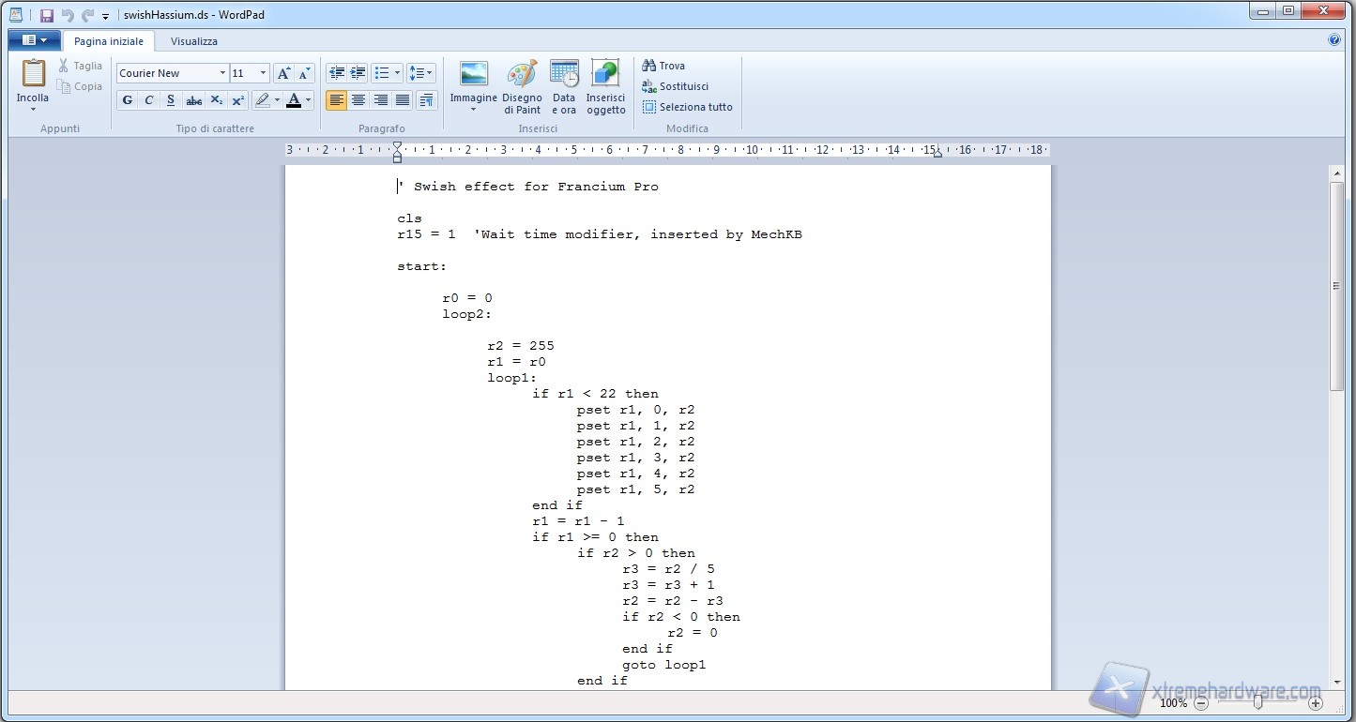Open the line spacing dropdown

click(421, 73)
